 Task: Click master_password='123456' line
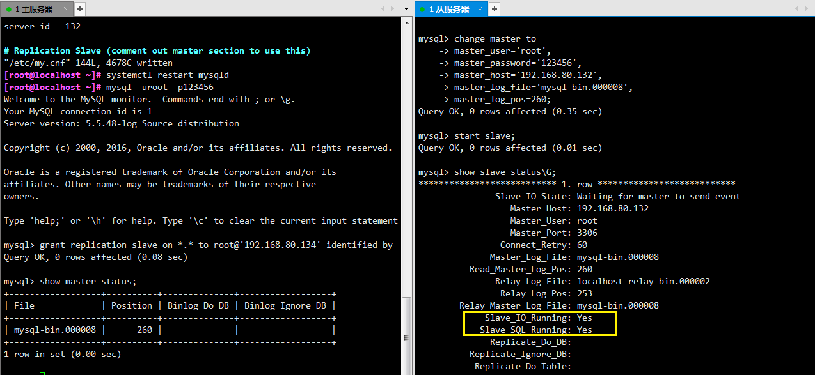(510, 63)
